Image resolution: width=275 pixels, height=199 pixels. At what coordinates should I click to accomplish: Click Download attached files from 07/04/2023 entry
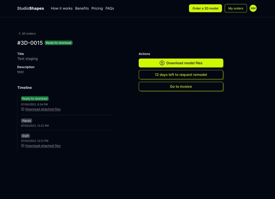(x=43, y=109)
